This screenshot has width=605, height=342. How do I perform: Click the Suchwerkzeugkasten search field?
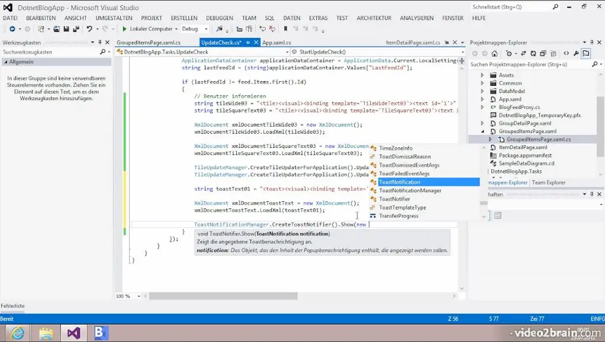click(x=50, y=51)
